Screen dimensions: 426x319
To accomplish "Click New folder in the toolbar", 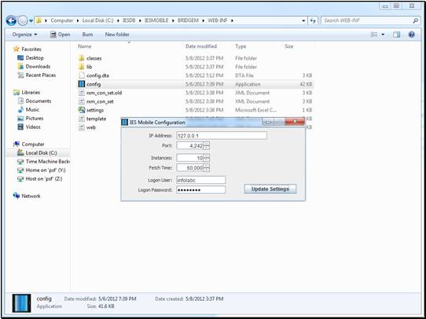I will [117, 35].
